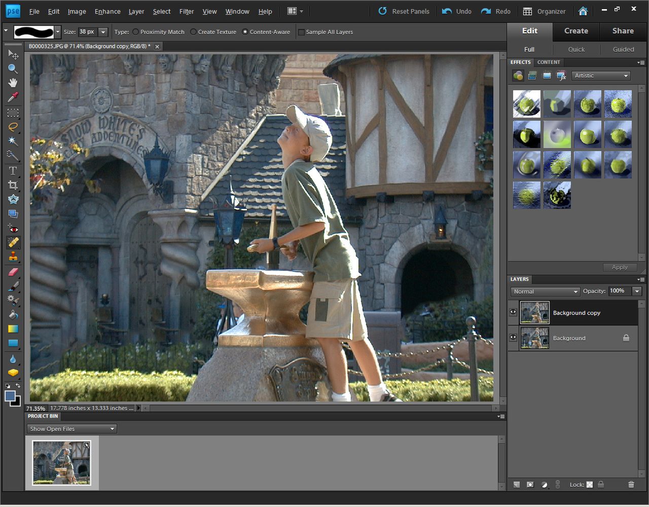Select the Lasso tool
This screenshot has height=507, width=649.
pos(13,127)
